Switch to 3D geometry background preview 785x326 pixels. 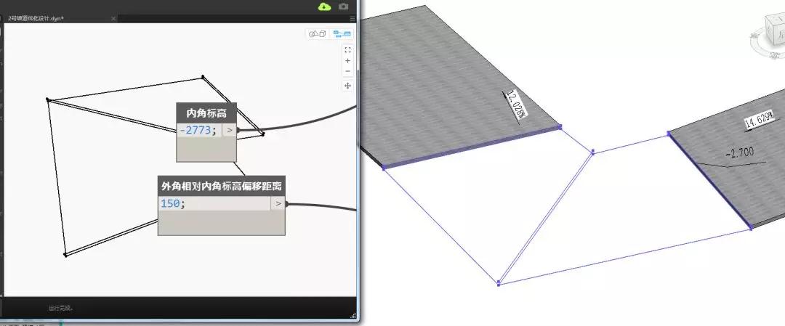pos(318,34)
